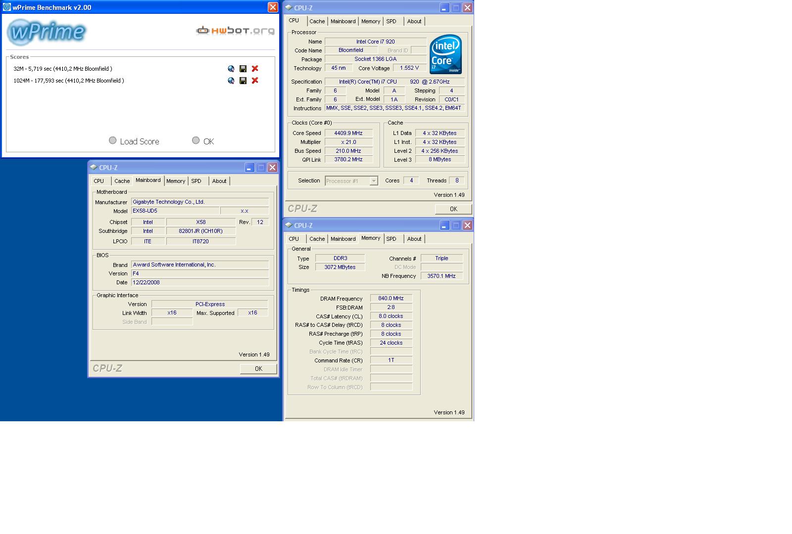Click OK button in CPU-Z CPU window
The height and width of the screenshot is (534, 792).
pyautogui.click(x=453, y=209)
